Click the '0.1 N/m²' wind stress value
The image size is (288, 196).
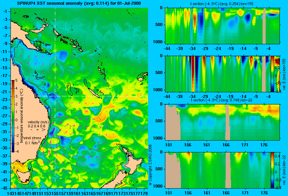click(32, 143)
